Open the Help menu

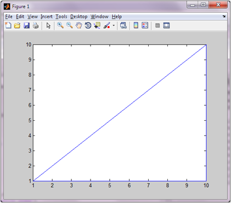coord(117,16)
